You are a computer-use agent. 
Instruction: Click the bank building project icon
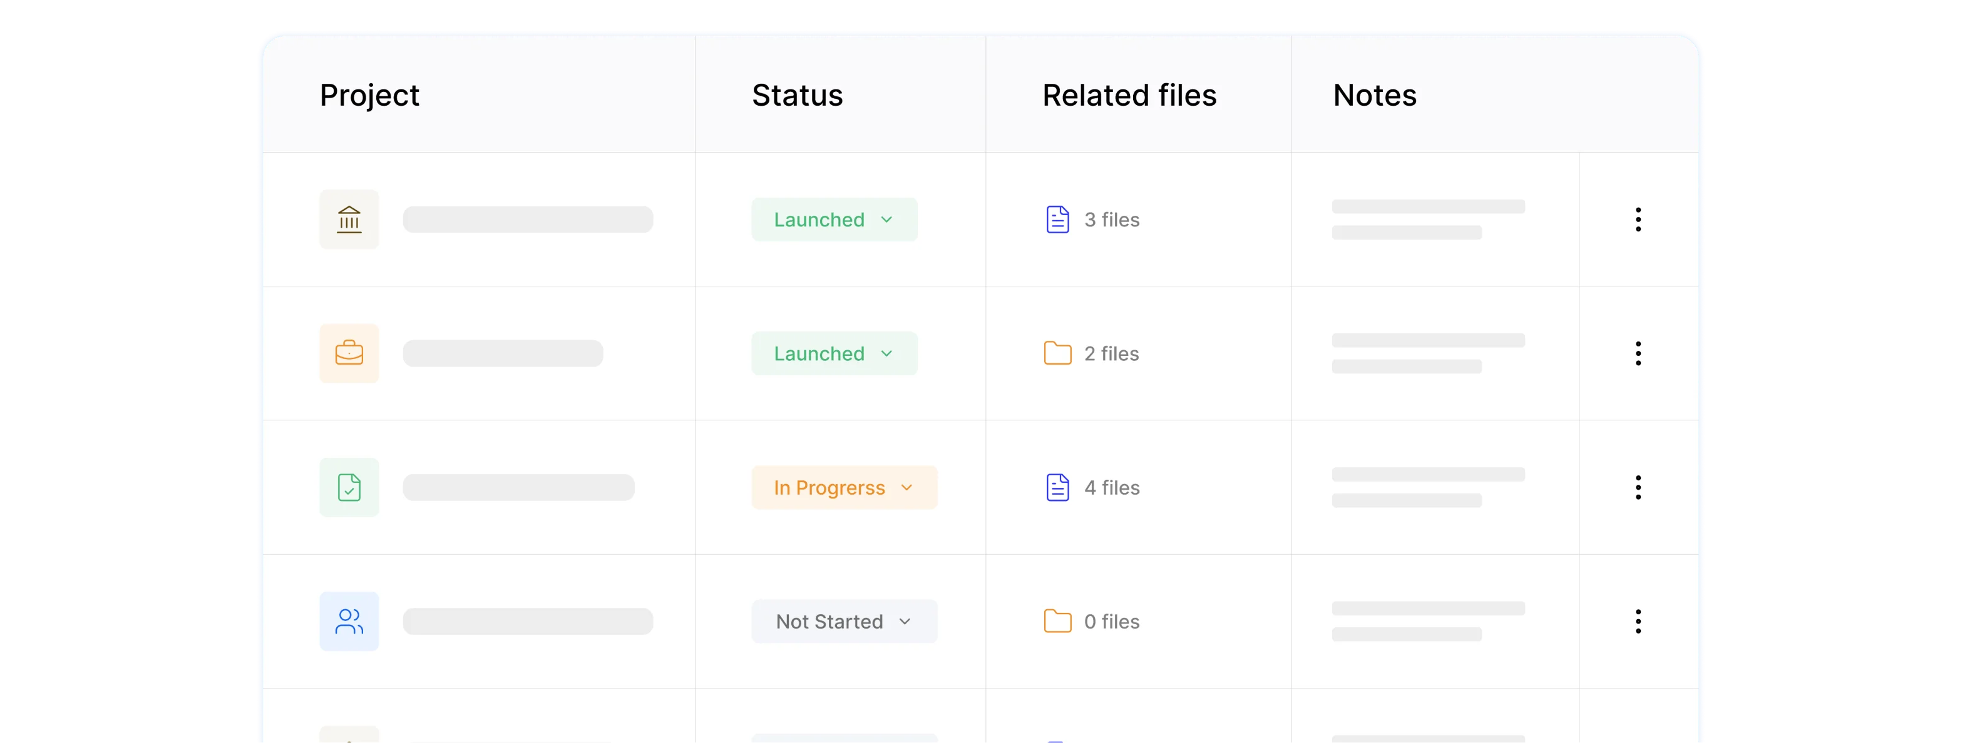click(x=349, y=220)
